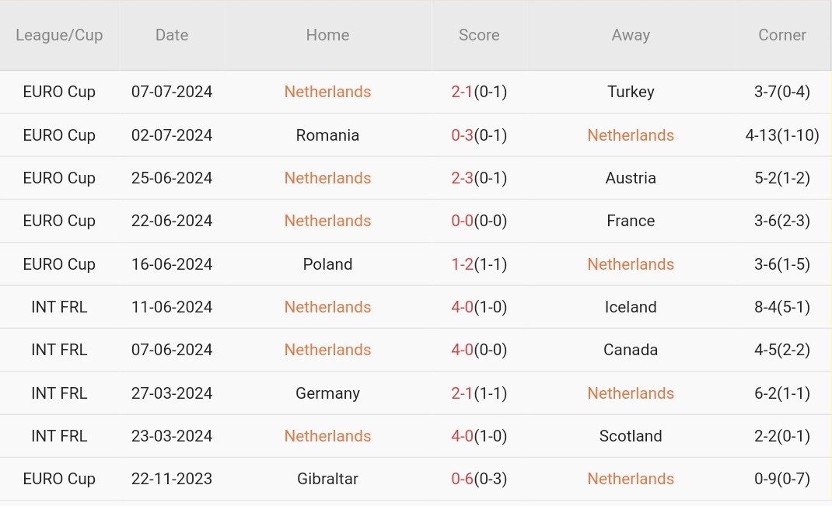Click the Away column header
Viewport: 832px width, 506px height.
coord(631,35)
